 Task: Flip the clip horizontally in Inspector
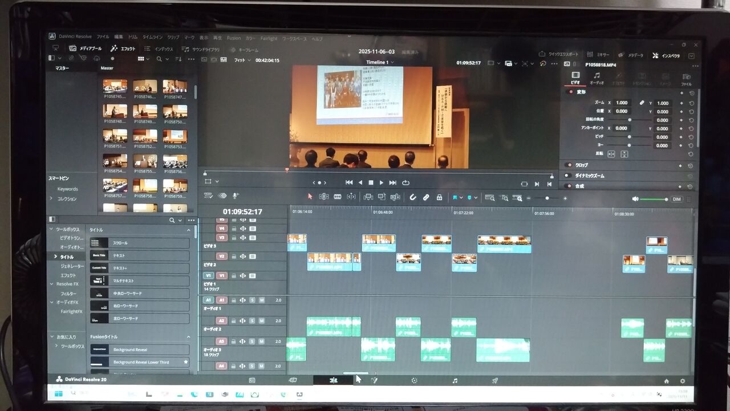click(611, 154)
